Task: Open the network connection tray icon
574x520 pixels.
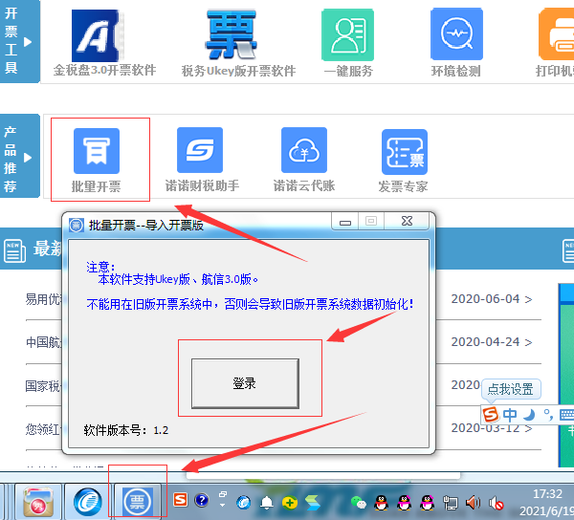Action: point(451,503)
